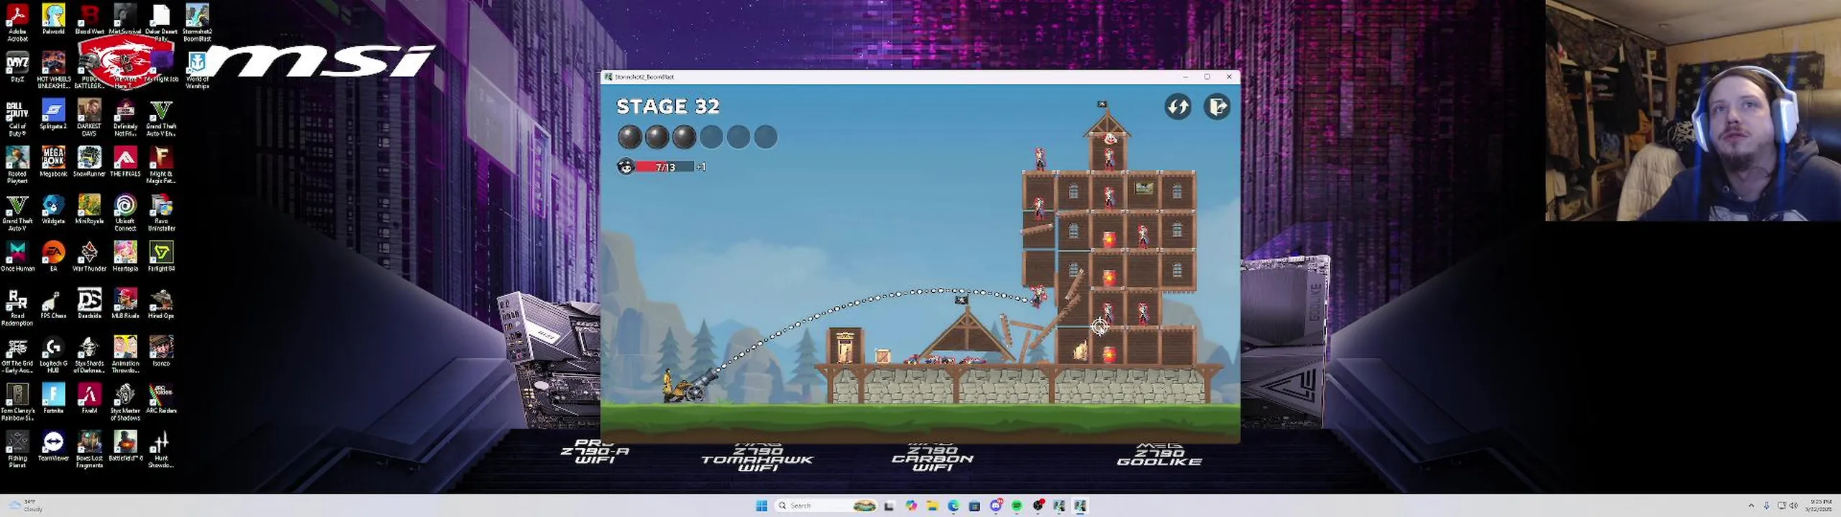Viewport: 1841px width, 517px height.
Task: Open Logitech G HUB shortcut
Action: click(53, 355)
